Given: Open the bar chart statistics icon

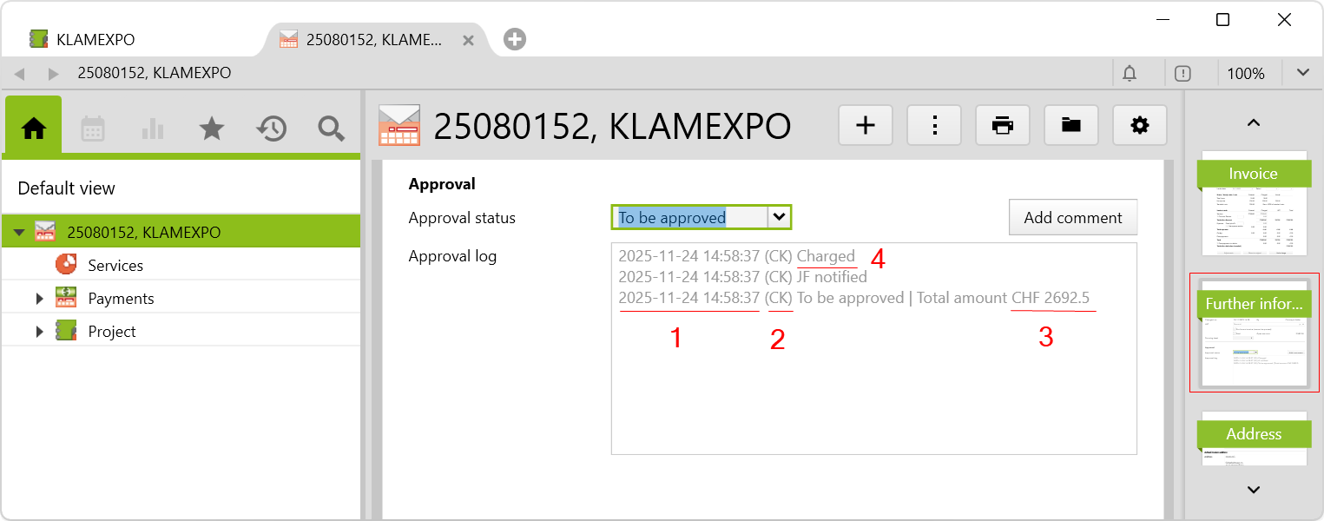Looking at the screenshot, I should click(153, 129).
